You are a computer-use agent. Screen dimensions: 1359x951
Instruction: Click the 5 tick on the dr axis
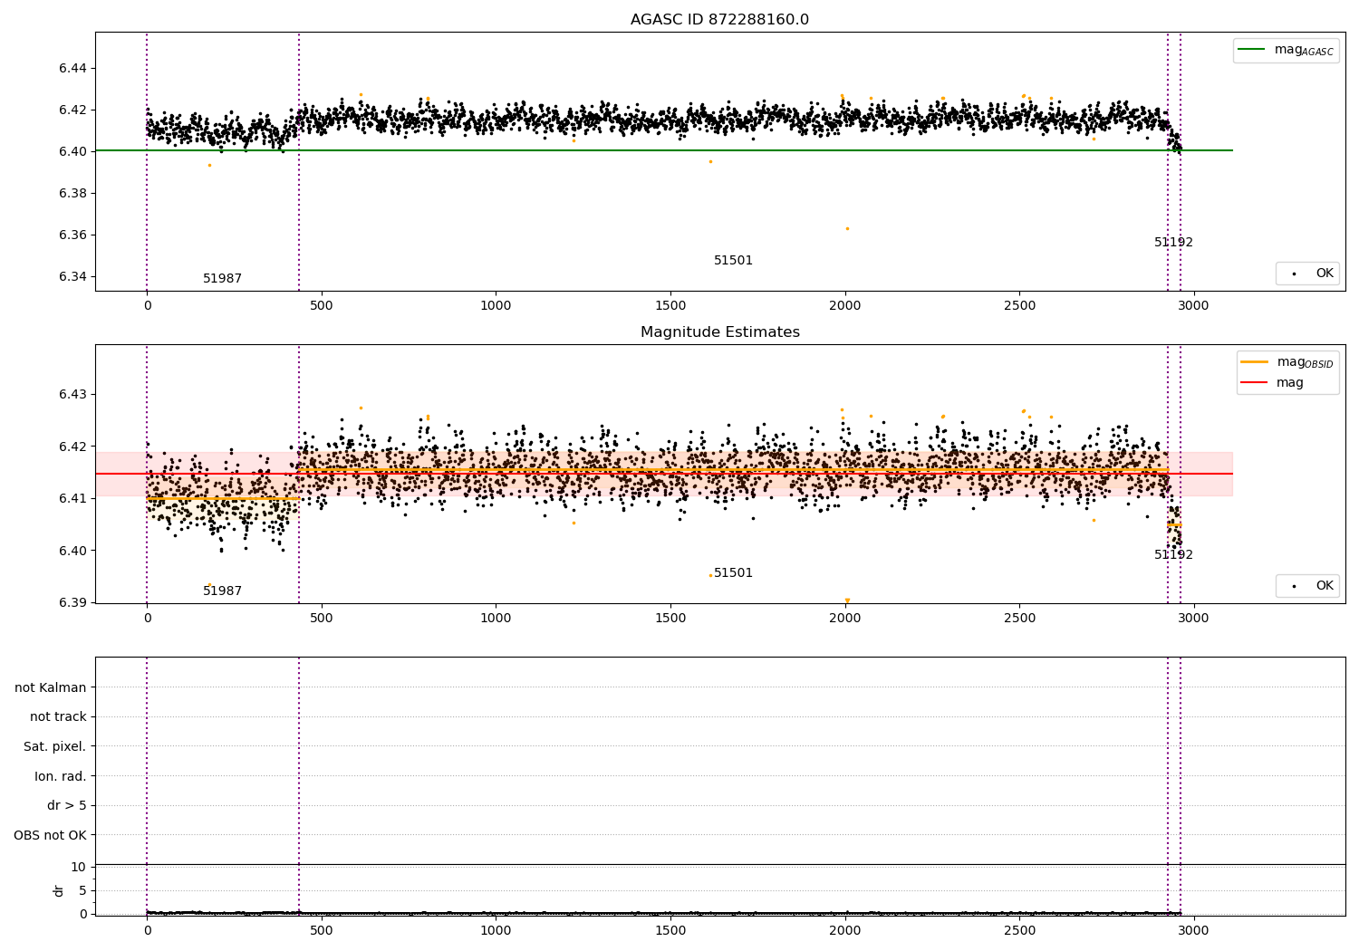(x=82, y=891)
